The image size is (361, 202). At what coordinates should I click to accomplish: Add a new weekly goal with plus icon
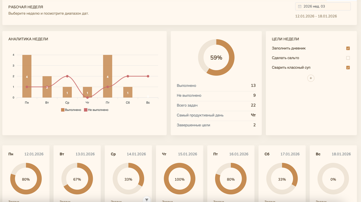click(311, 78)
